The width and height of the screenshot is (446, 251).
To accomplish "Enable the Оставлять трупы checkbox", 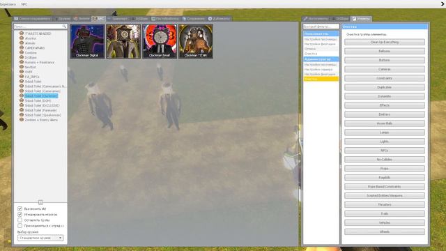I will 20,220.
